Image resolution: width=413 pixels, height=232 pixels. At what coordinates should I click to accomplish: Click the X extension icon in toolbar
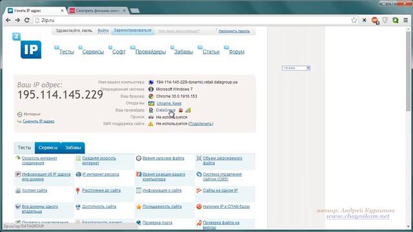(x=364, y=20)
